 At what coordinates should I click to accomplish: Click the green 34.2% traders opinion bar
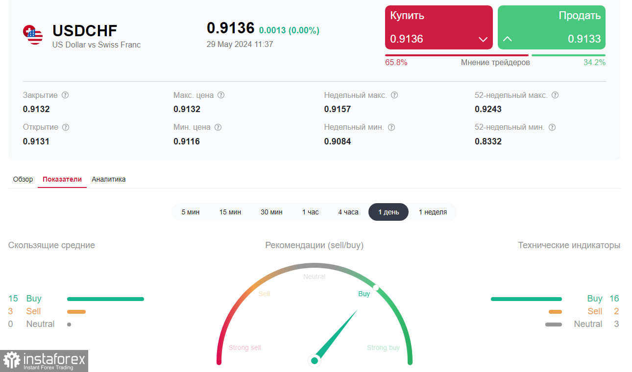pos(568,55)
